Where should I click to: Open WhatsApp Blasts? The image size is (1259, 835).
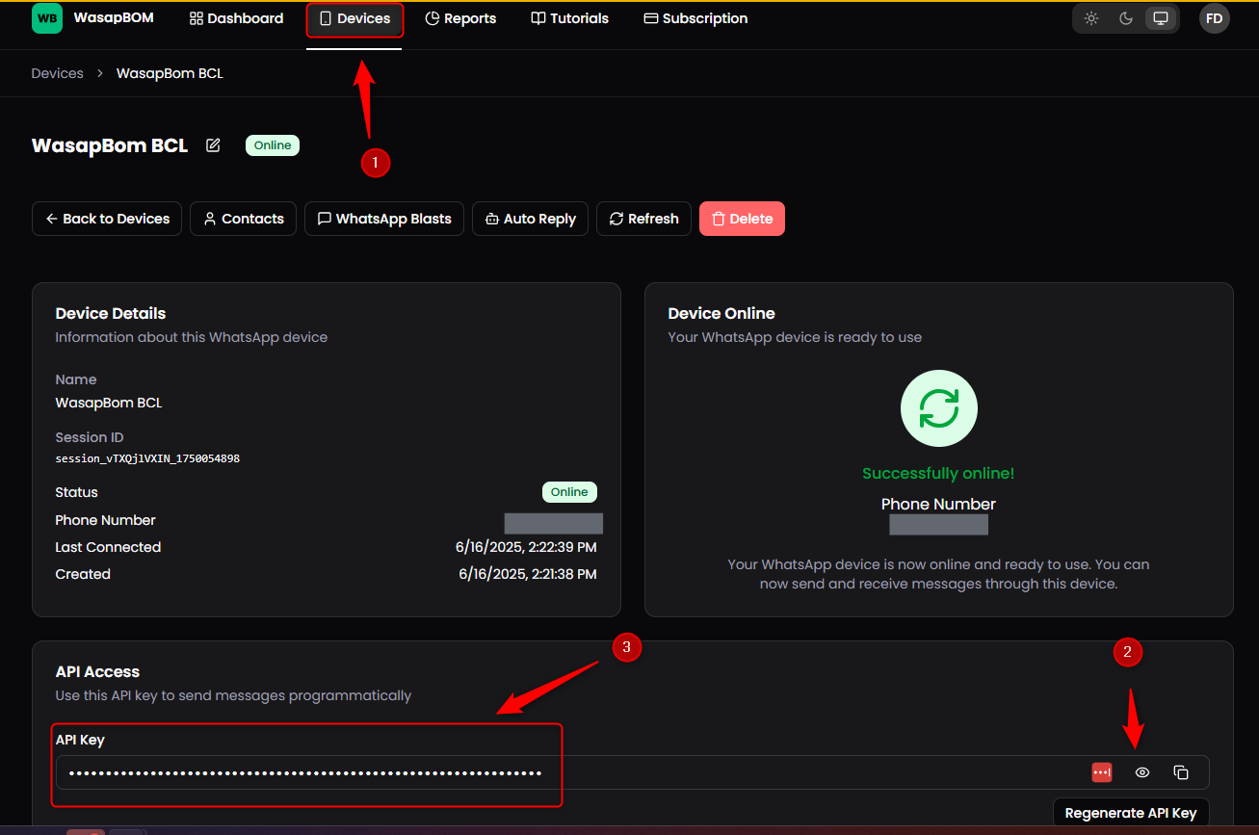(384, 219)
